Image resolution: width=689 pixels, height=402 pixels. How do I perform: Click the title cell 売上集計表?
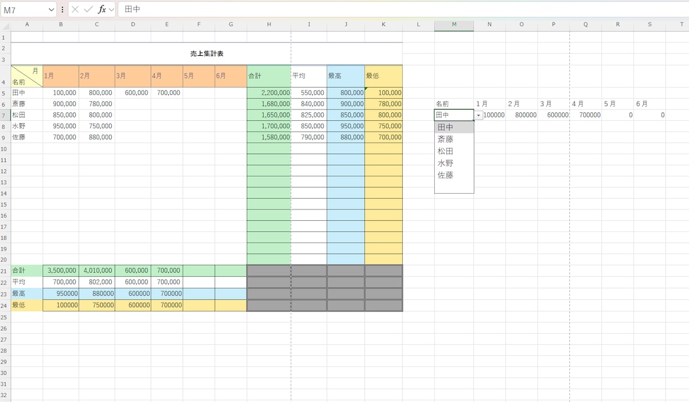tap(207, 54)
